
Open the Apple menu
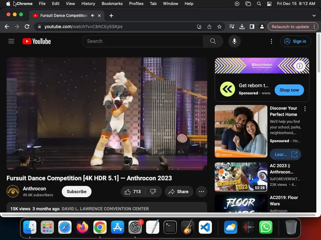coord(8,4)
